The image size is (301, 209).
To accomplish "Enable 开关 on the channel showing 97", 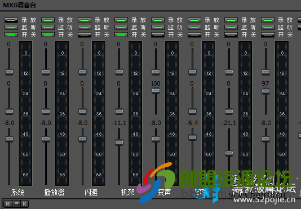I will (268, 34).
